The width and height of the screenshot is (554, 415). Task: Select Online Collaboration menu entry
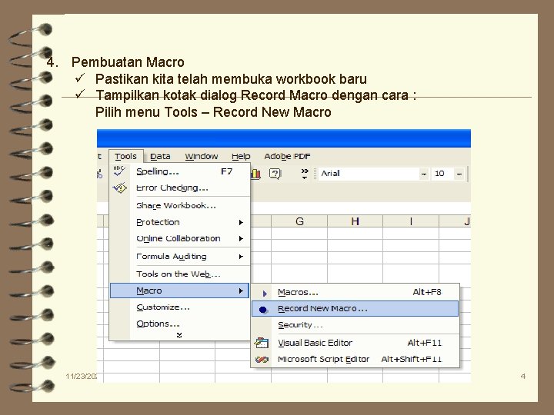179,238
